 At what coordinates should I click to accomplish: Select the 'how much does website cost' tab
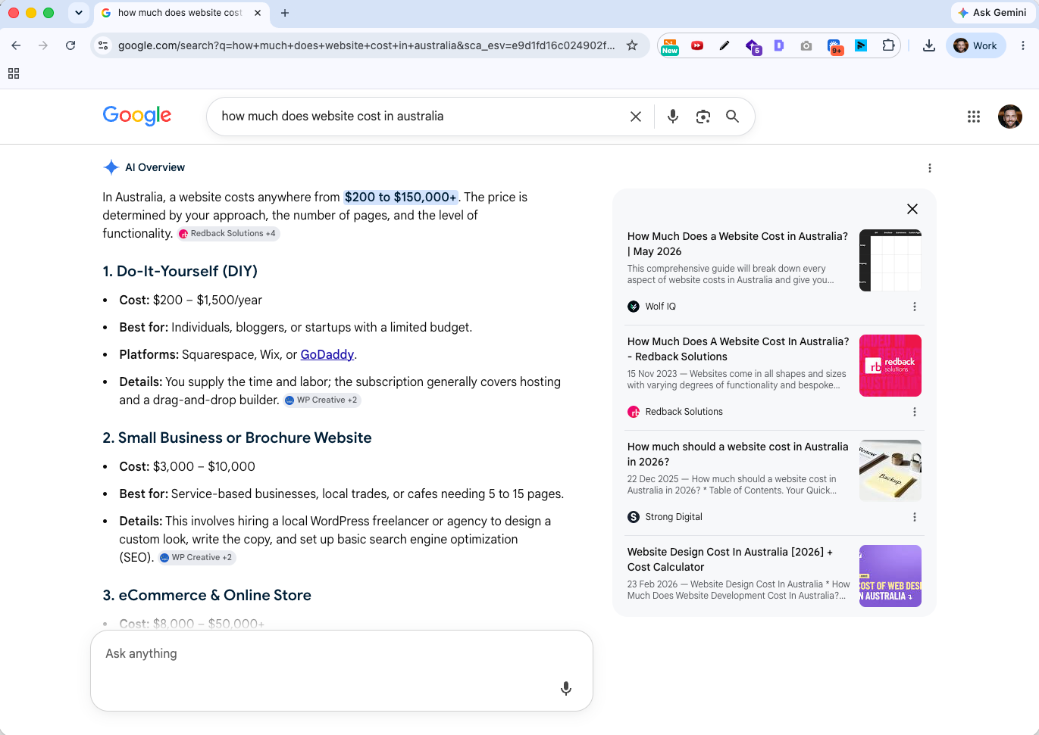[180, 13]
